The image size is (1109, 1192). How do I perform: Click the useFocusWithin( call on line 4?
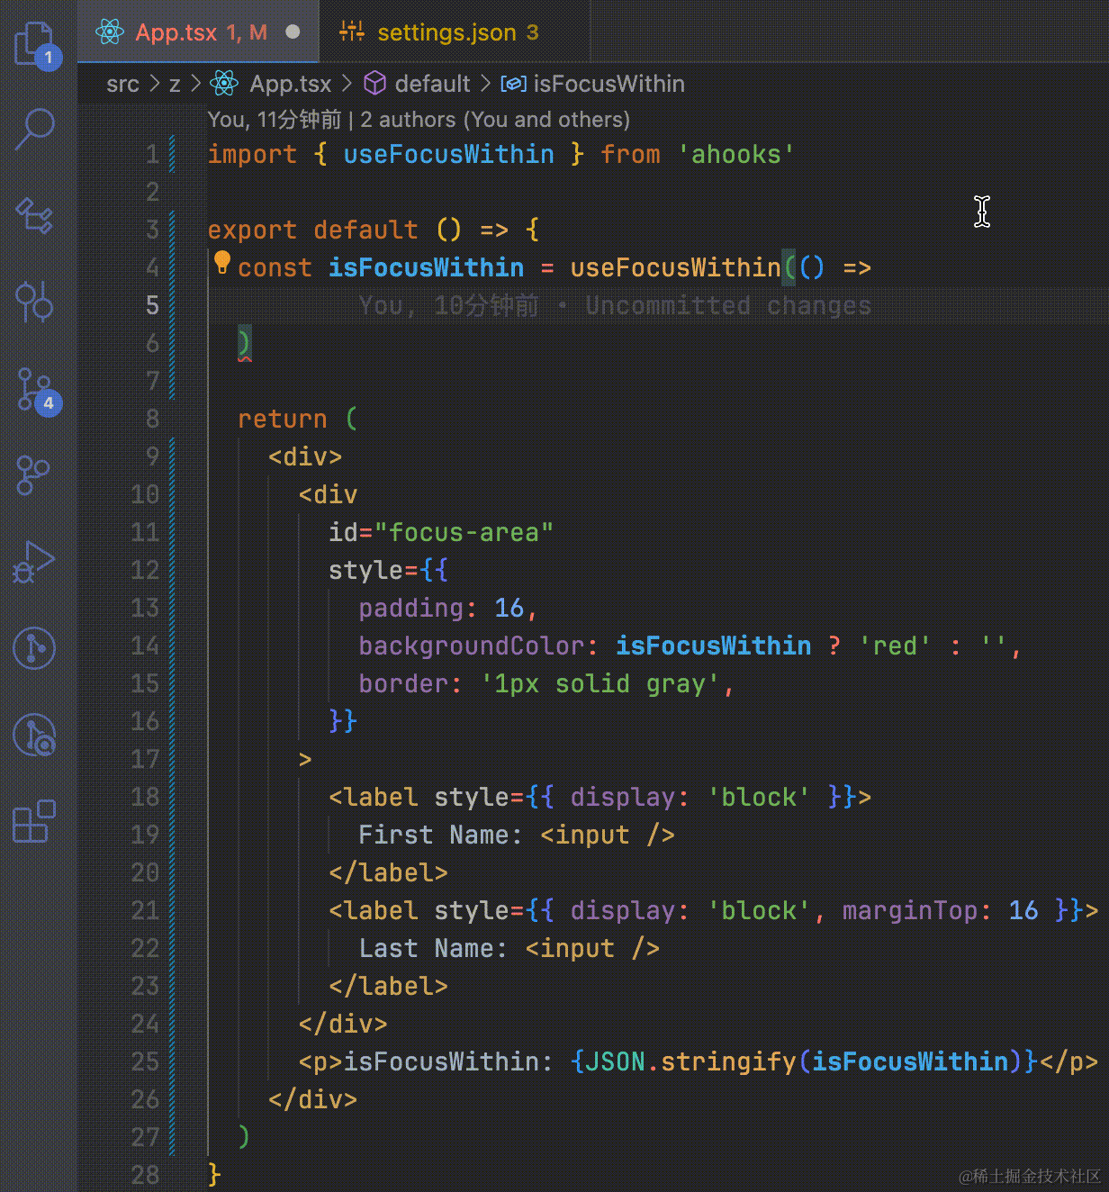(x=683, y=267)
